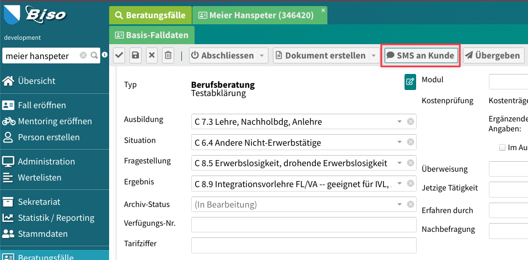The width and height of the screenshot is (528, 260).
Task: Select the Basis-Falldaten tab
Action: click(152, 35)
